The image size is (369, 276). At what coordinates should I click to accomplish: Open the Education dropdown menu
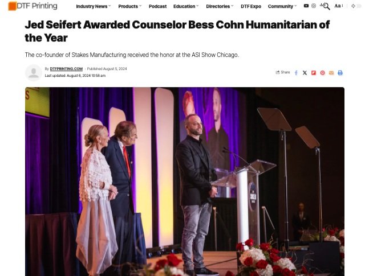click(x=186, y=6)
